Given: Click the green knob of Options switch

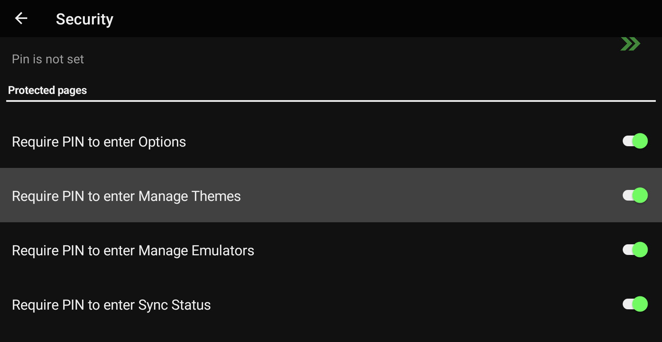Looking at the screenshot, I should pos(640,141).
